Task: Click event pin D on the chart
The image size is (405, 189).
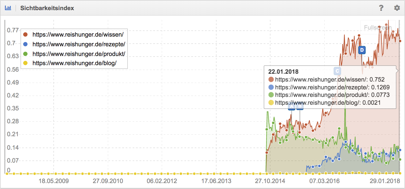Action: coord(362,50)
